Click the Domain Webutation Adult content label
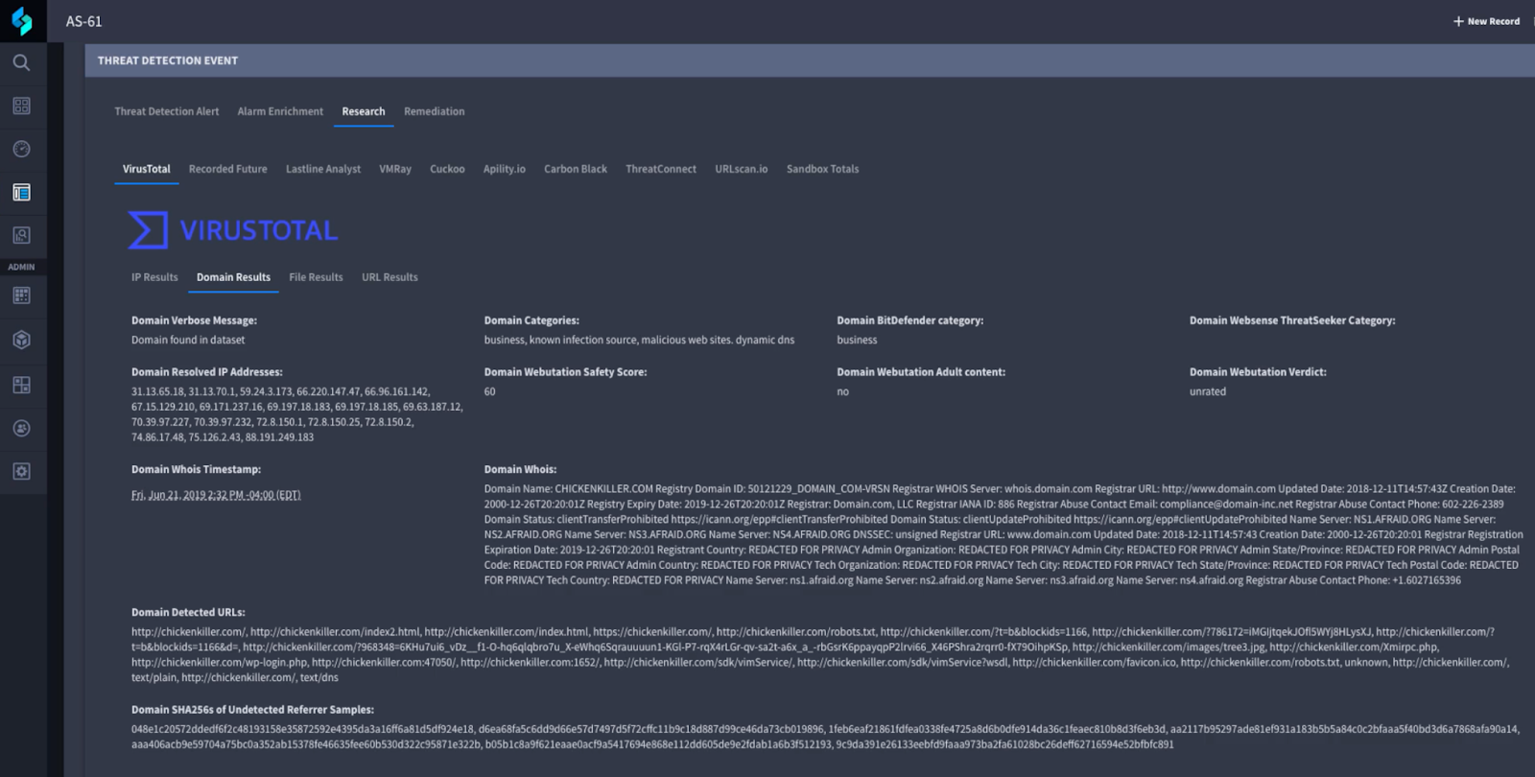 (921, 372)
